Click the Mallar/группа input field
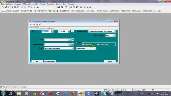The width and height of the screenshot is (171, 96). pyautogui.click(x=56, y=44)
